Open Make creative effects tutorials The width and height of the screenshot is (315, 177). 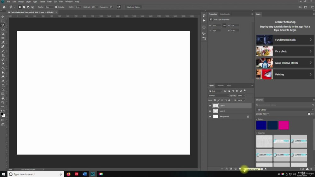[x=285, y=63]
